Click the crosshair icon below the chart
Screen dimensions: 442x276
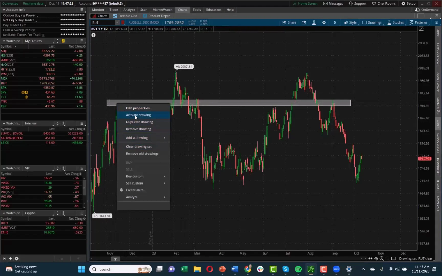(376, 259)
